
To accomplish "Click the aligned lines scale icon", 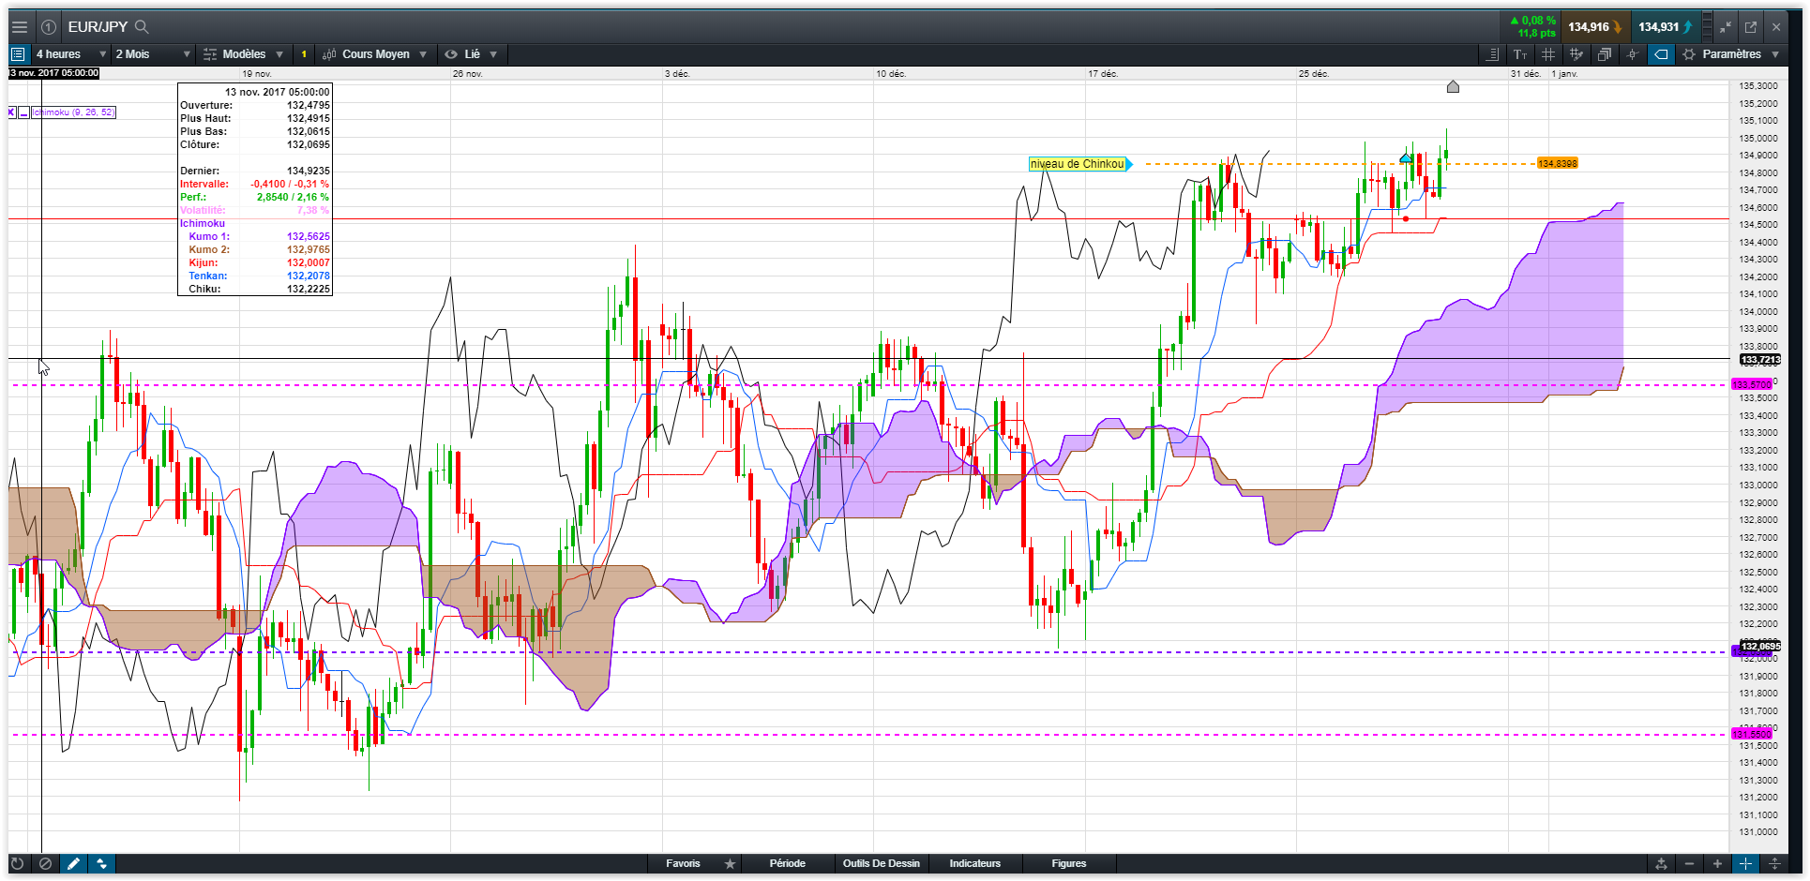I will point(1493,54).
